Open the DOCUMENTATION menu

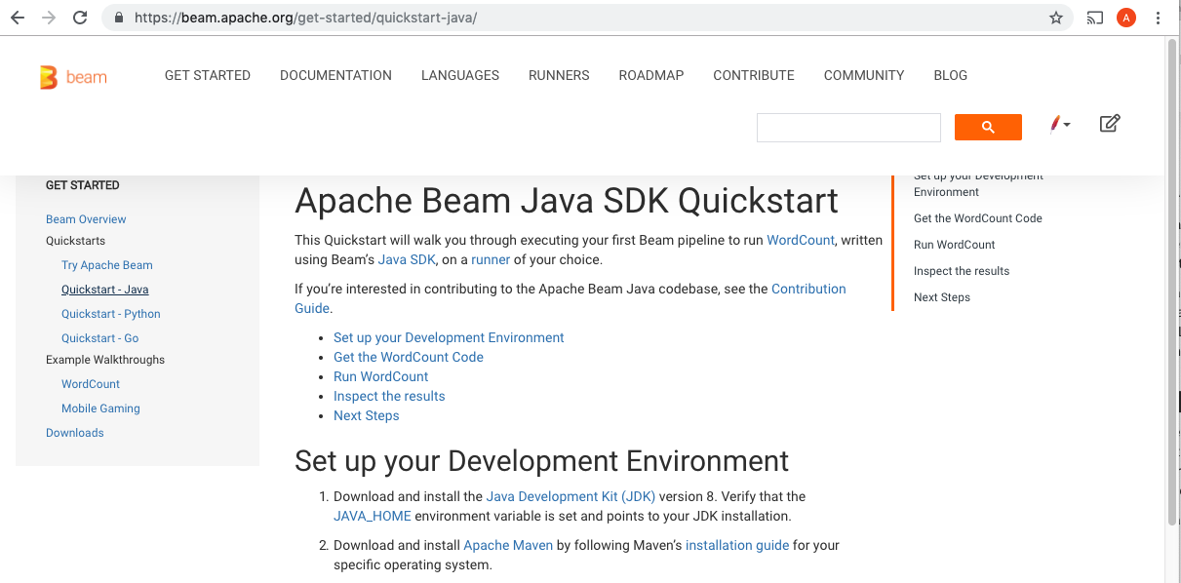335,75
